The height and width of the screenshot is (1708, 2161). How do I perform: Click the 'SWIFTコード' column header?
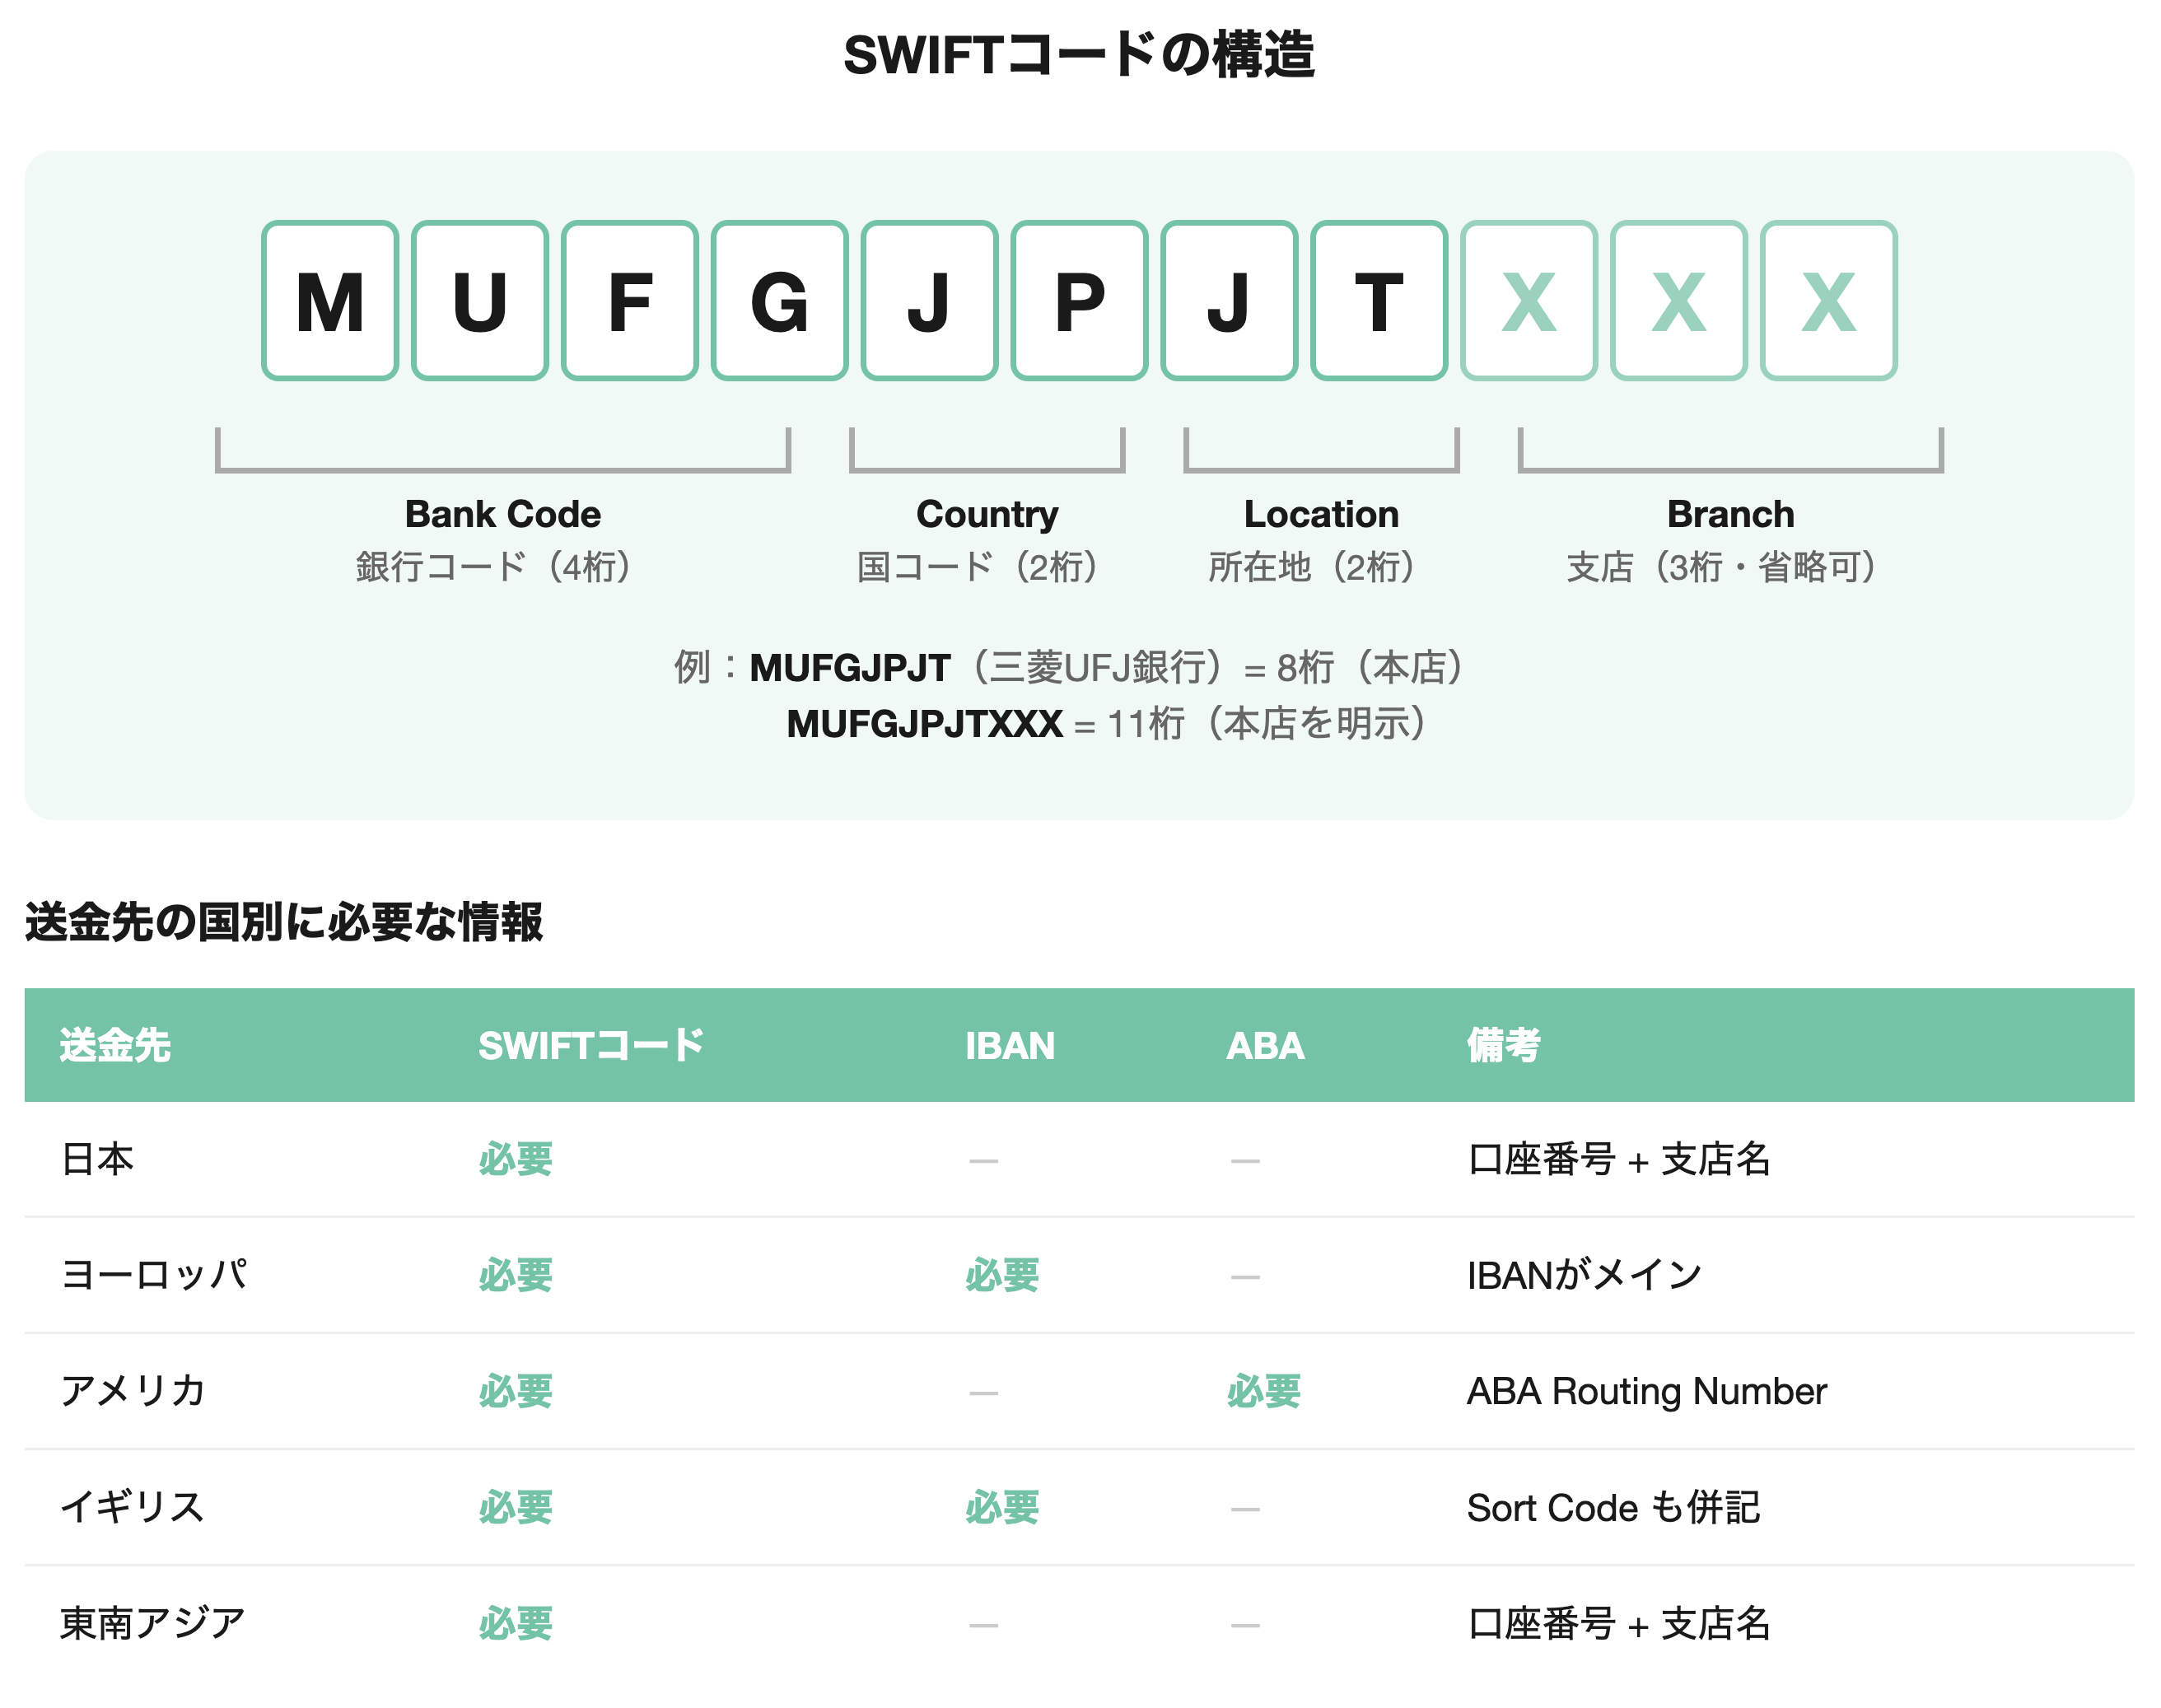coord(591,1045)
